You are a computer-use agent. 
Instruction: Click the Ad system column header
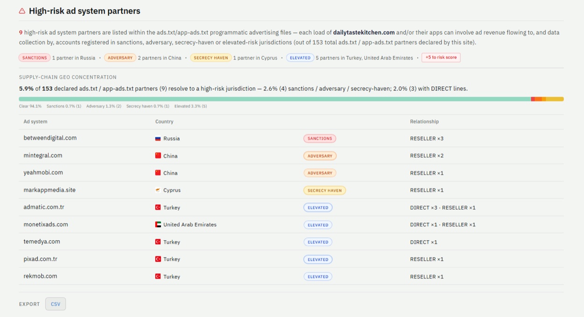point(36,121)
